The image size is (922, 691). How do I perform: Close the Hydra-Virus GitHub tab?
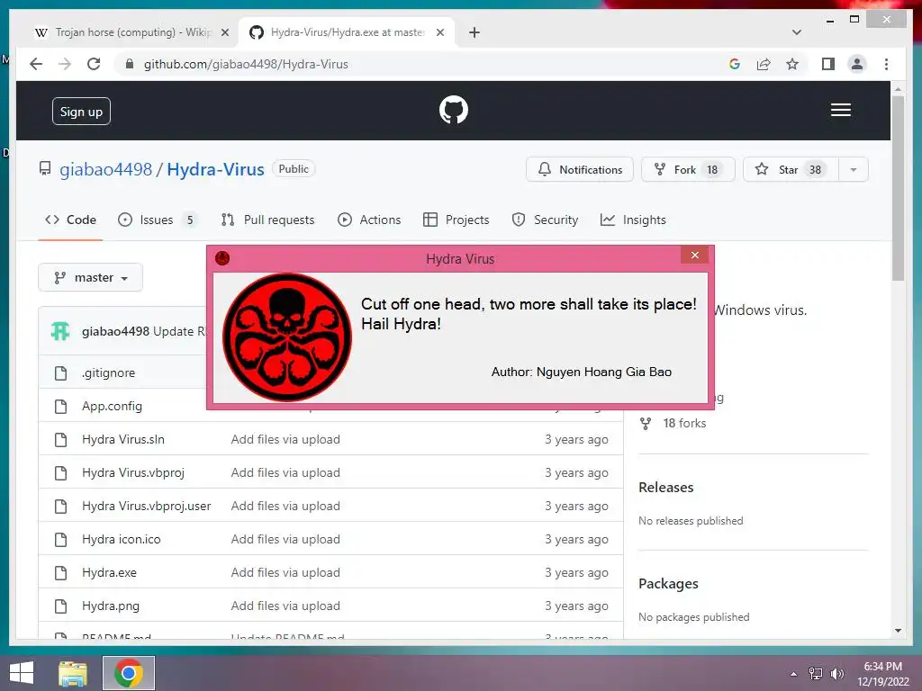[439, 32]
